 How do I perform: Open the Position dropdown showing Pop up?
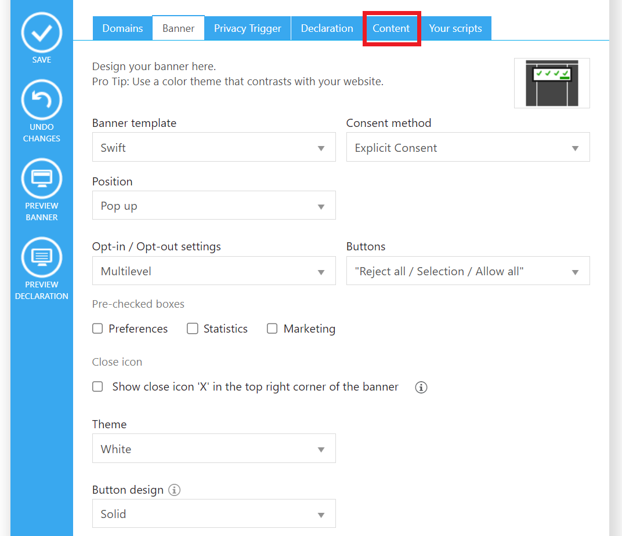tap(214, 206)
